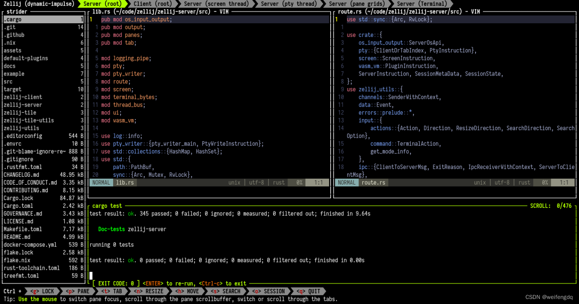Enable LOCK mode in the status bar

click(43, 291)
